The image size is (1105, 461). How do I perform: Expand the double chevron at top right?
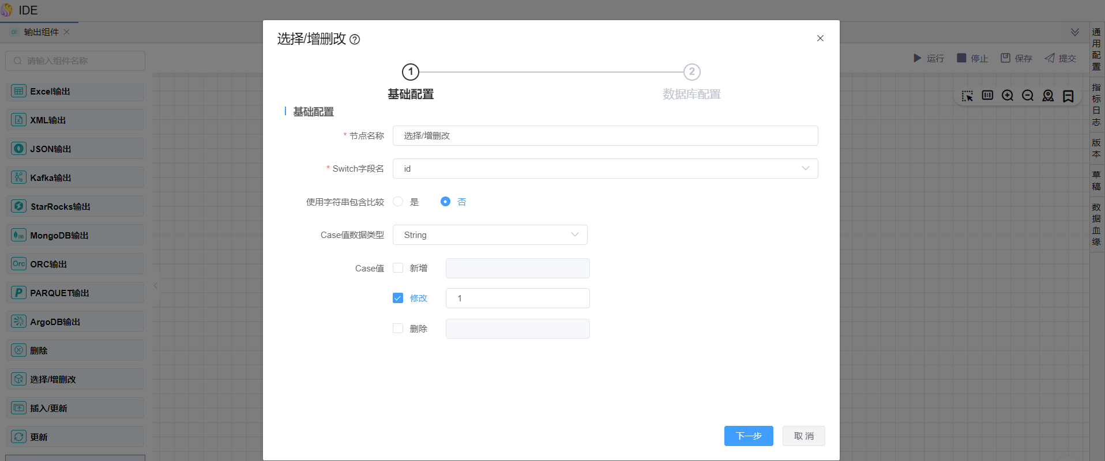point(1075,32)
